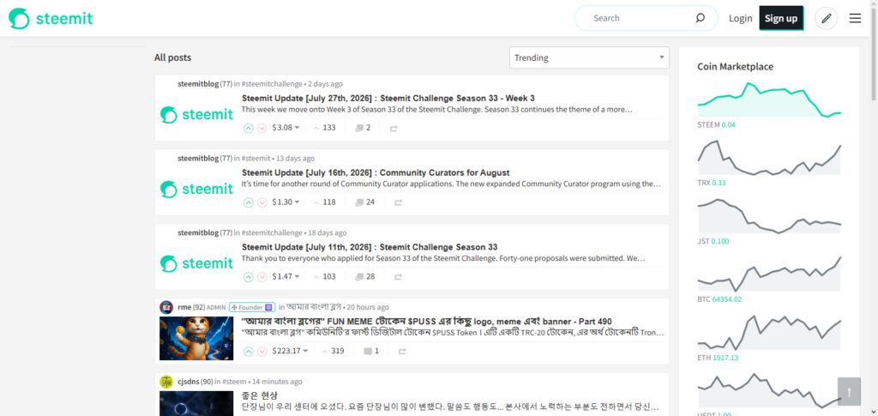Open the #steem tag on cjsdns post
The image size is (878, 416).
pyautogui.click(x=234, y=382)
